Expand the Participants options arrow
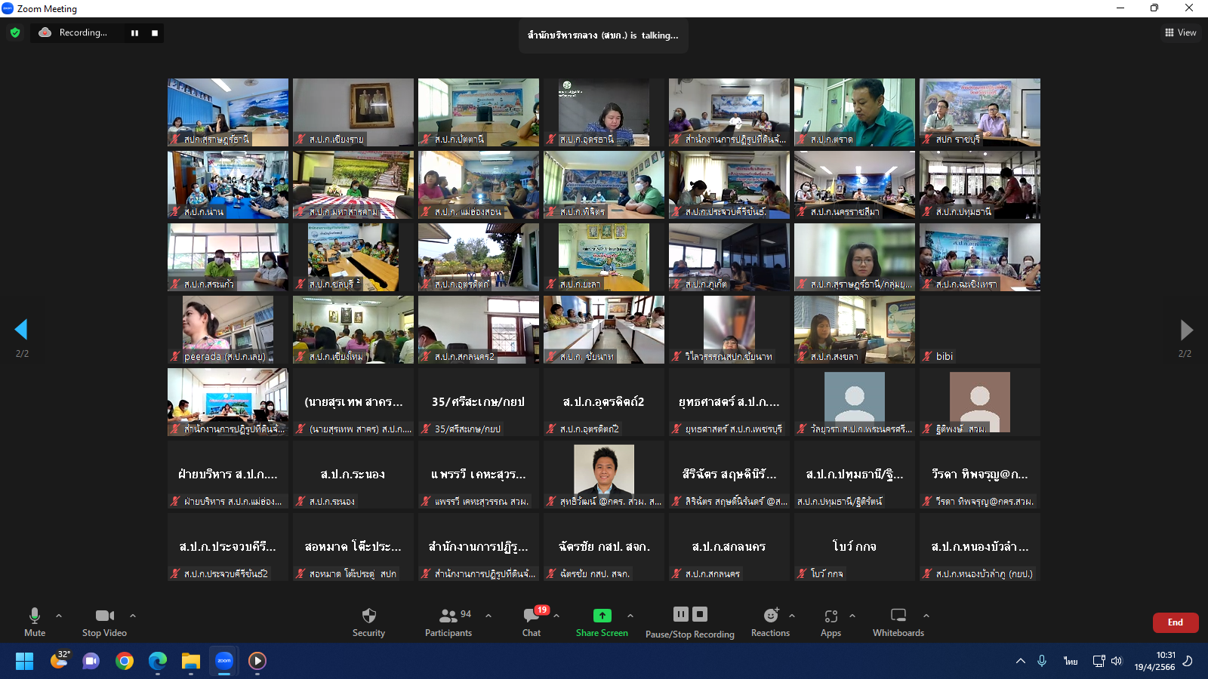Screen dimensions: 1208x679 (x=488, y=616)
